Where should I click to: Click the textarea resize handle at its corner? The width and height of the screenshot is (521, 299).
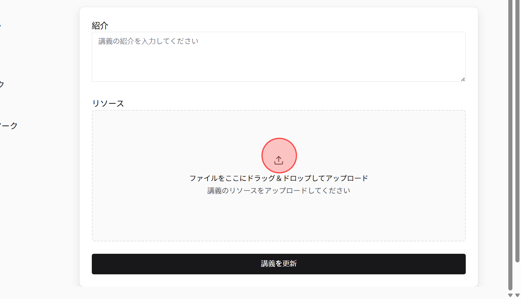pyautogui.click(x=464, y=79)
